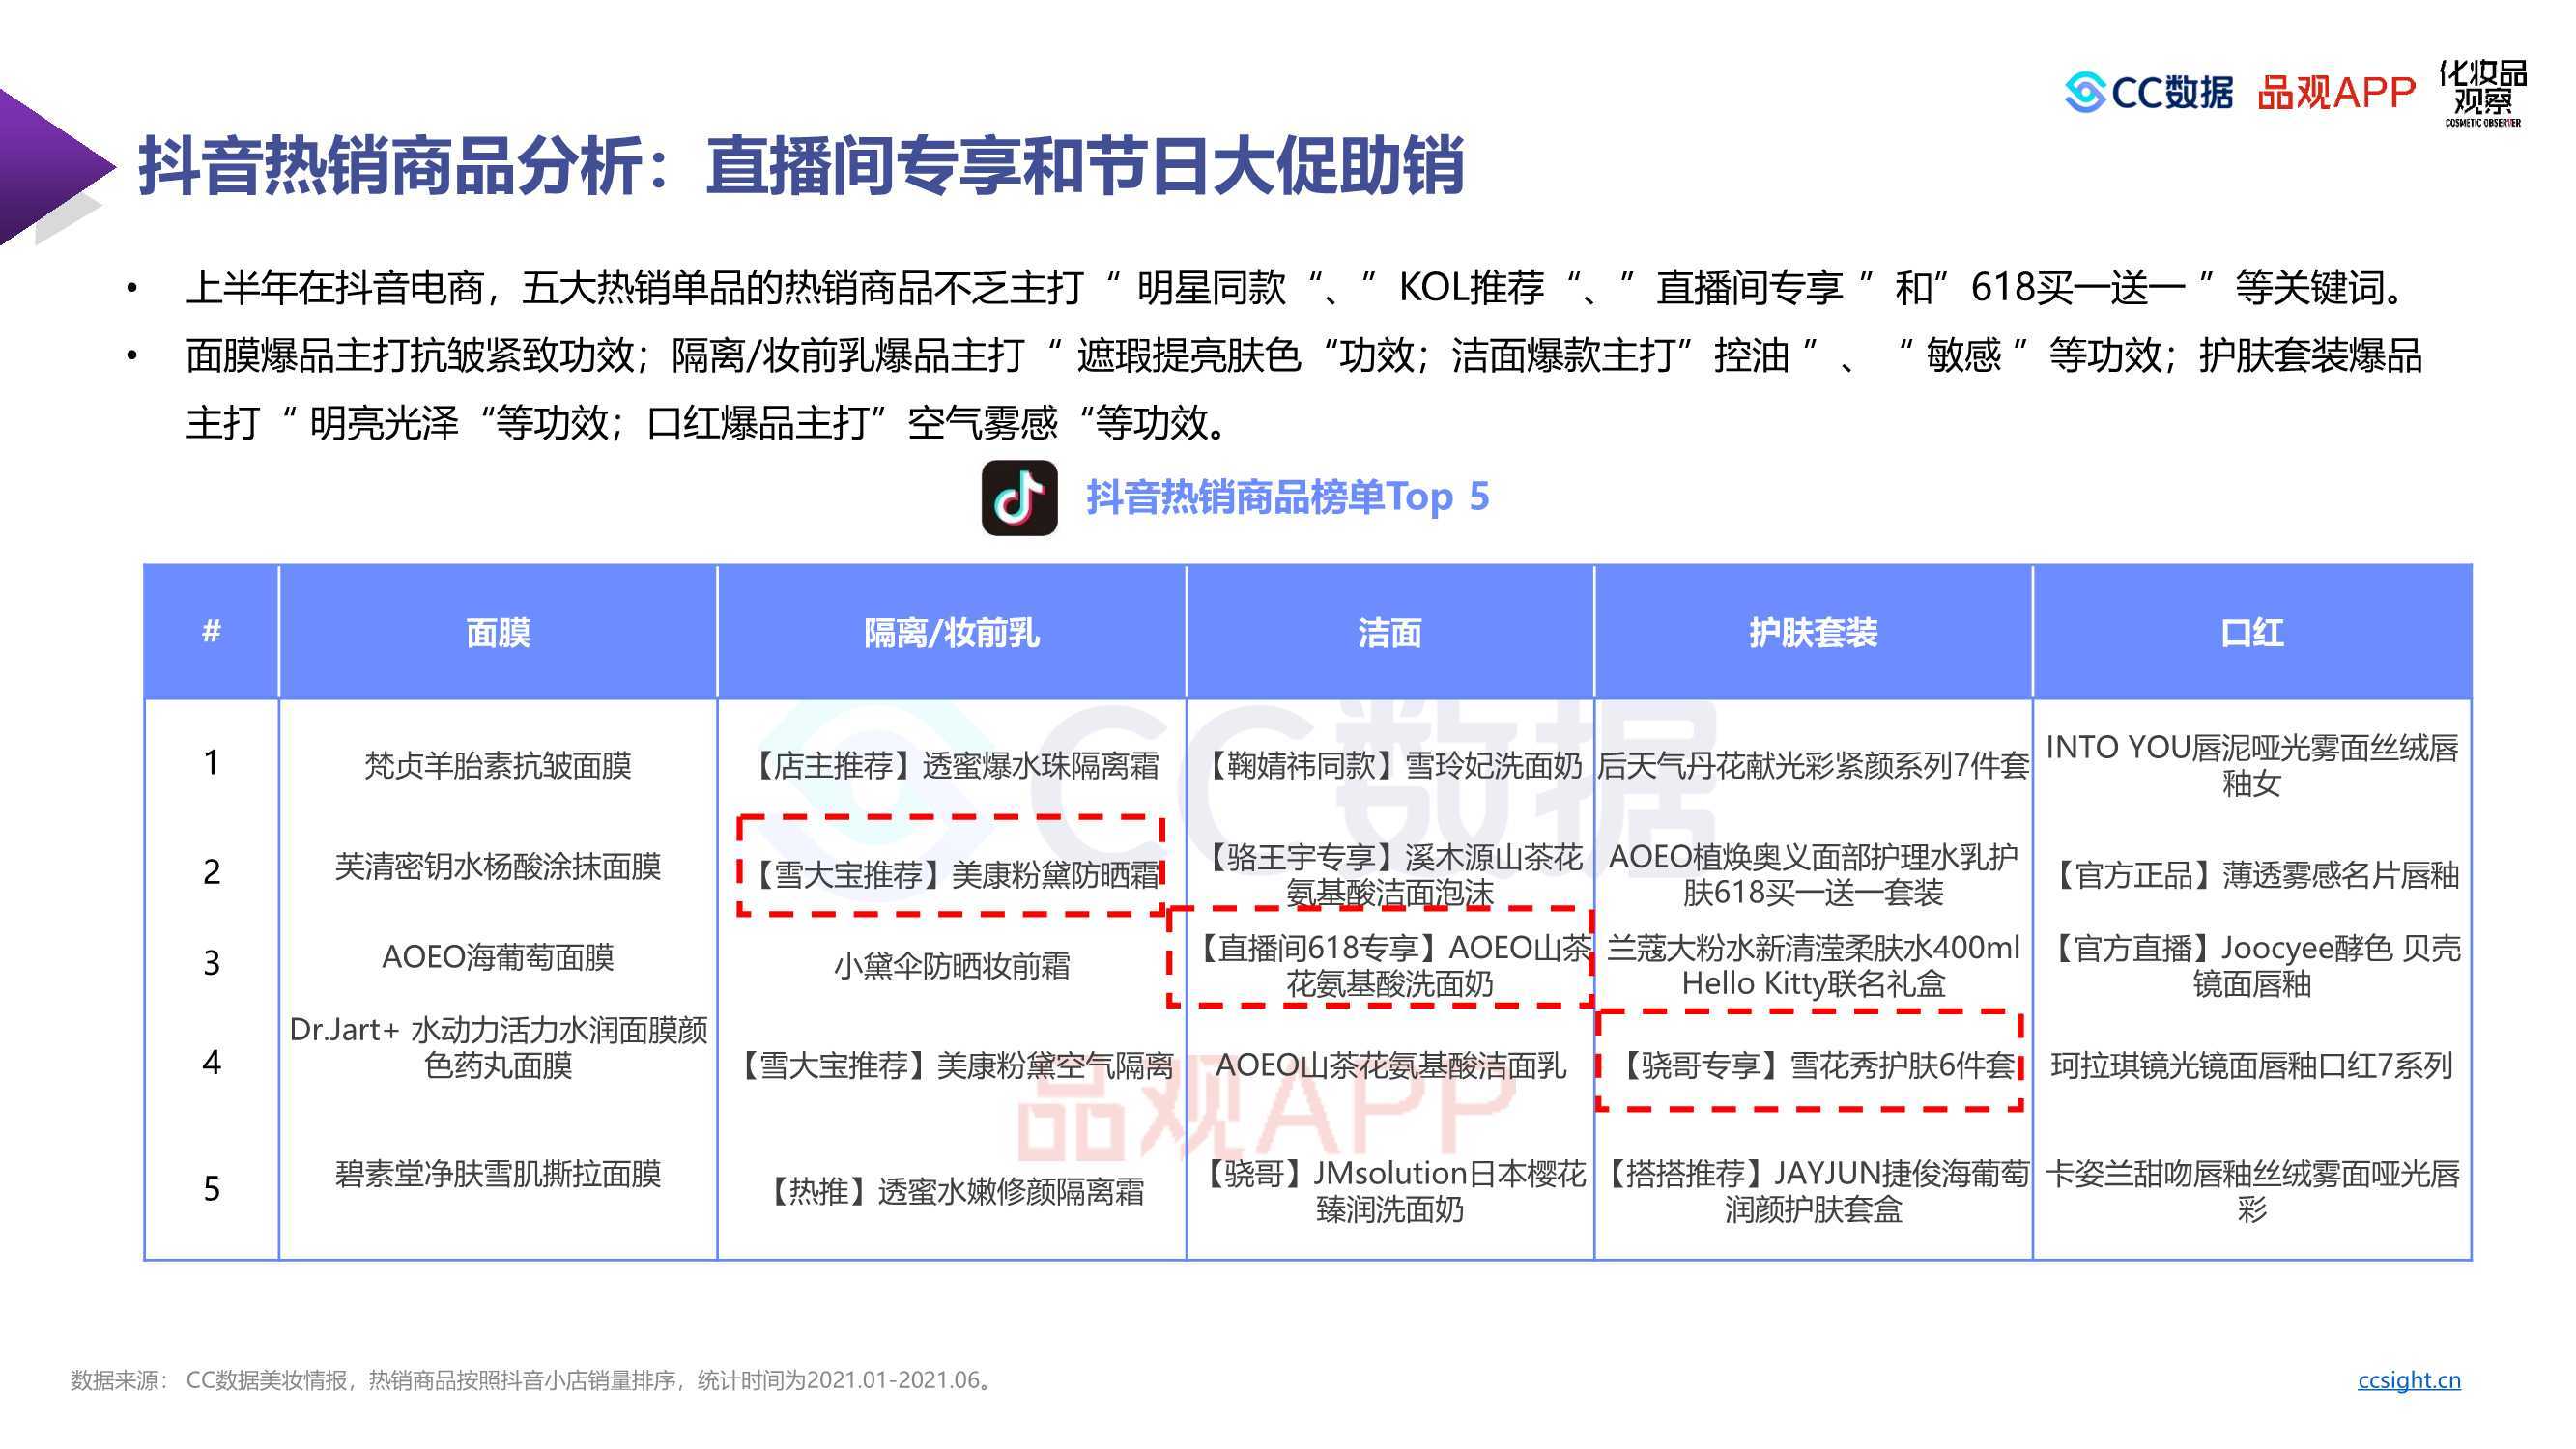Click the first bullet starting 上半年在抖音电商

(x=1298, y=288)
